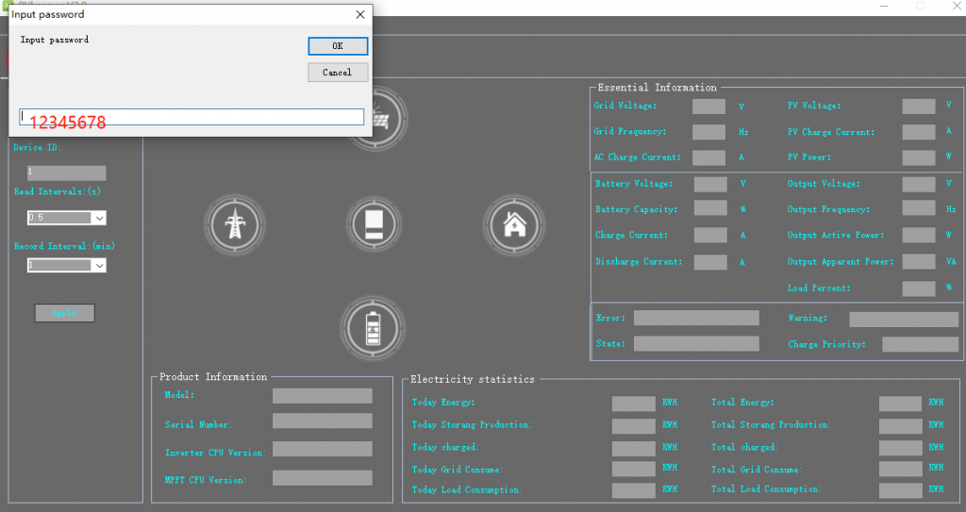The height and width of the screenshot is (512, 966).
Task: Click the Output Frequency value field
Action: [919, 207]
